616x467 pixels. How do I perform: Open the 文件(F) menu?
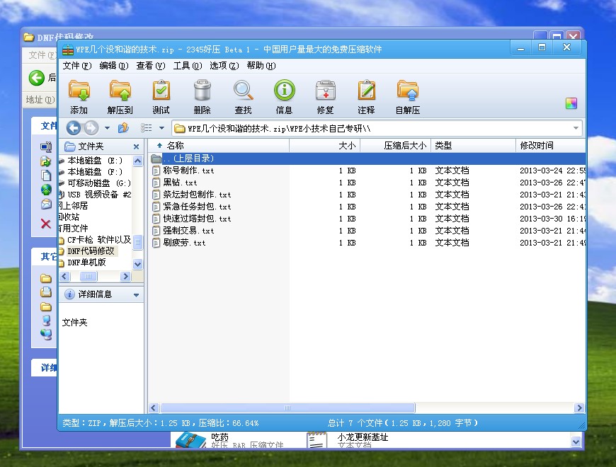click(x=77, y=66)
